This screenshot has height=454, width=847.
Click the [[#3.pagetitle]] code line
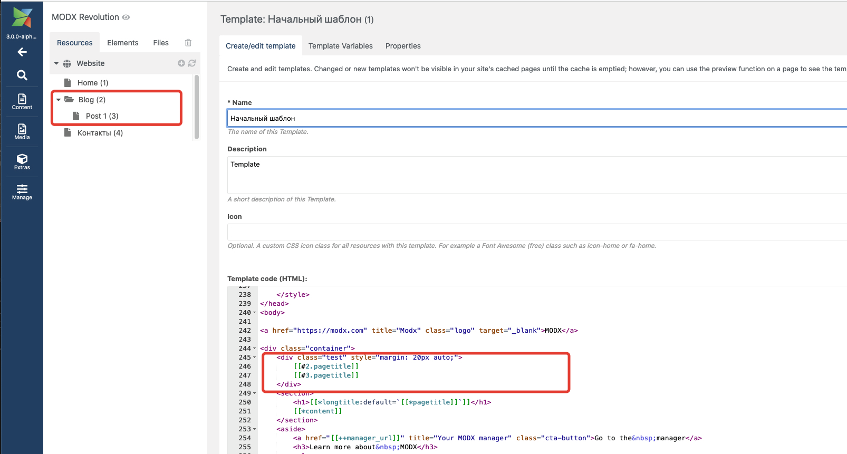click(326, 375)
